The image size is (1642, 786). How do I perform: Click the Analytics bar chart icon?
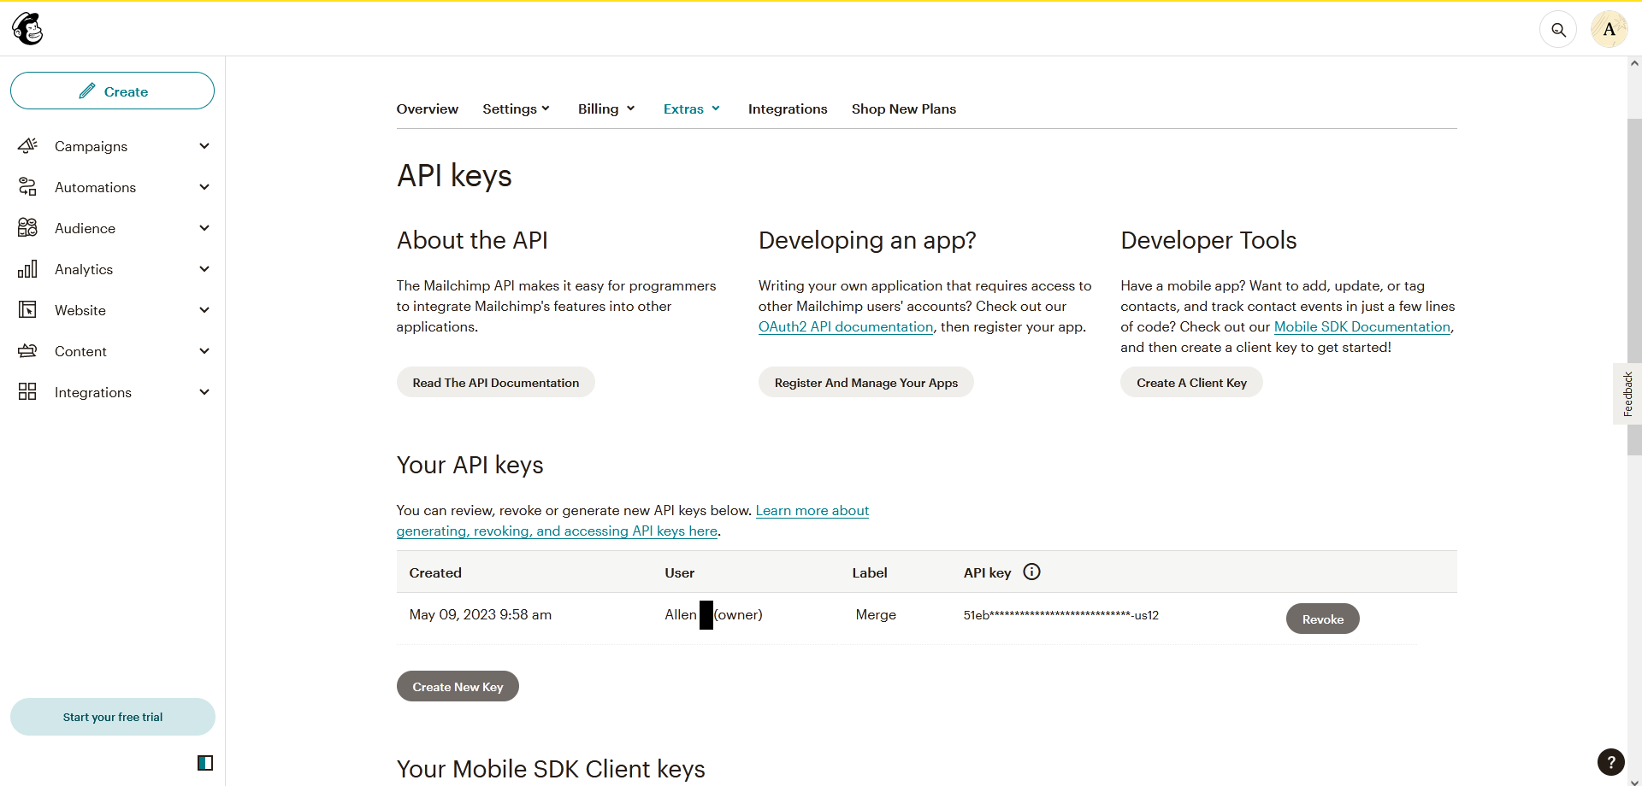tap(27, 269)
